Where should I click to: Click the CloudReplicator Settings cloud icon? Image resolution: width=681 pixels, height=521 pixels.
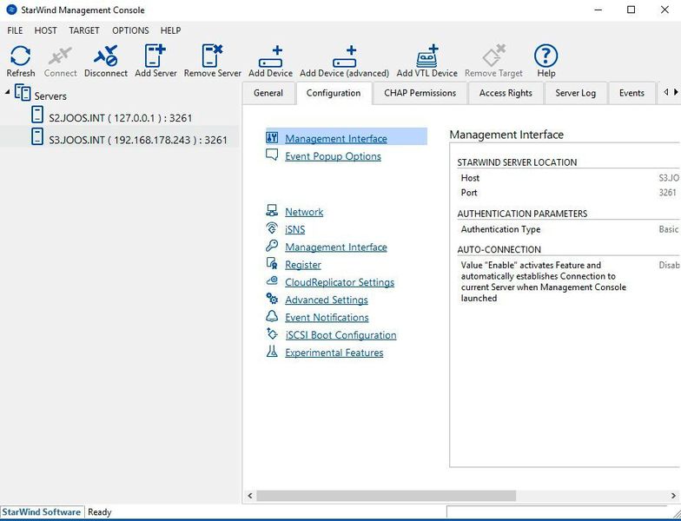coord(272,281)
